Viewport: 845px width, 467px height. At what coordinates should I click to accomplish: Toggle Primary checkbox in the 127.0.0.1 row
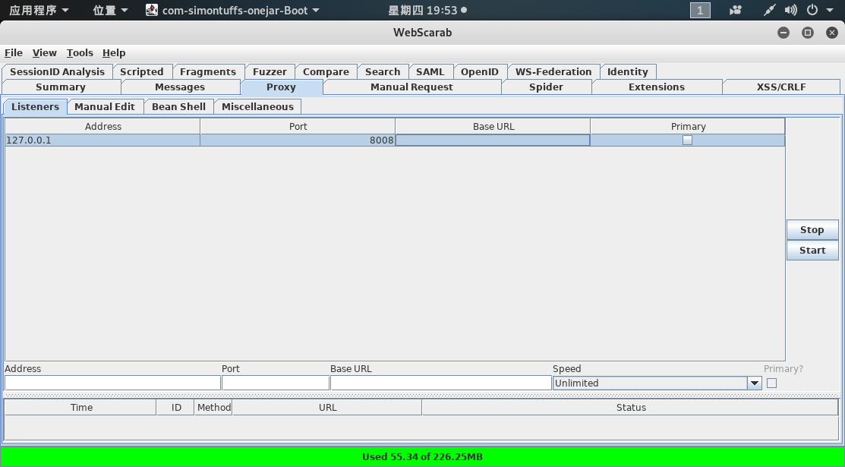tap(687, 140)
